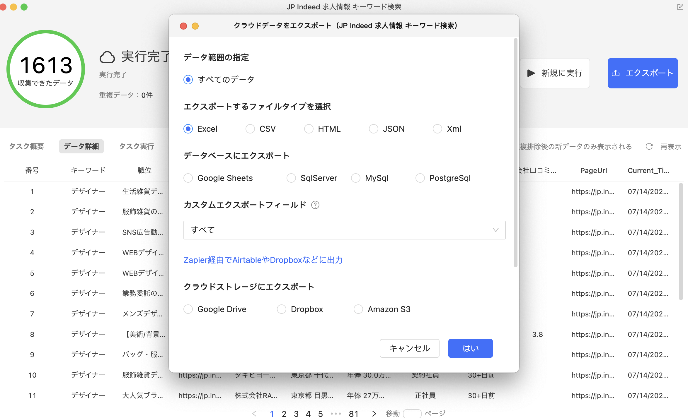The height and width of the screenshot is (418, 688).
Task: Click the 番号 column header
Action: coord(32,170)
